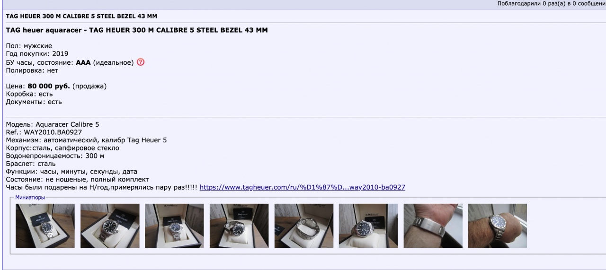
Task: Open the thumbnail of the bracelet clasp on wrist
Action: coord(433,226)
